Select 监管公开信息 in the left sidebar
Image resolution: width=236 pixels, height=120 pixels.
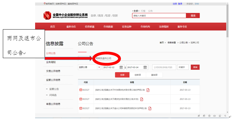tap(53, 80)
